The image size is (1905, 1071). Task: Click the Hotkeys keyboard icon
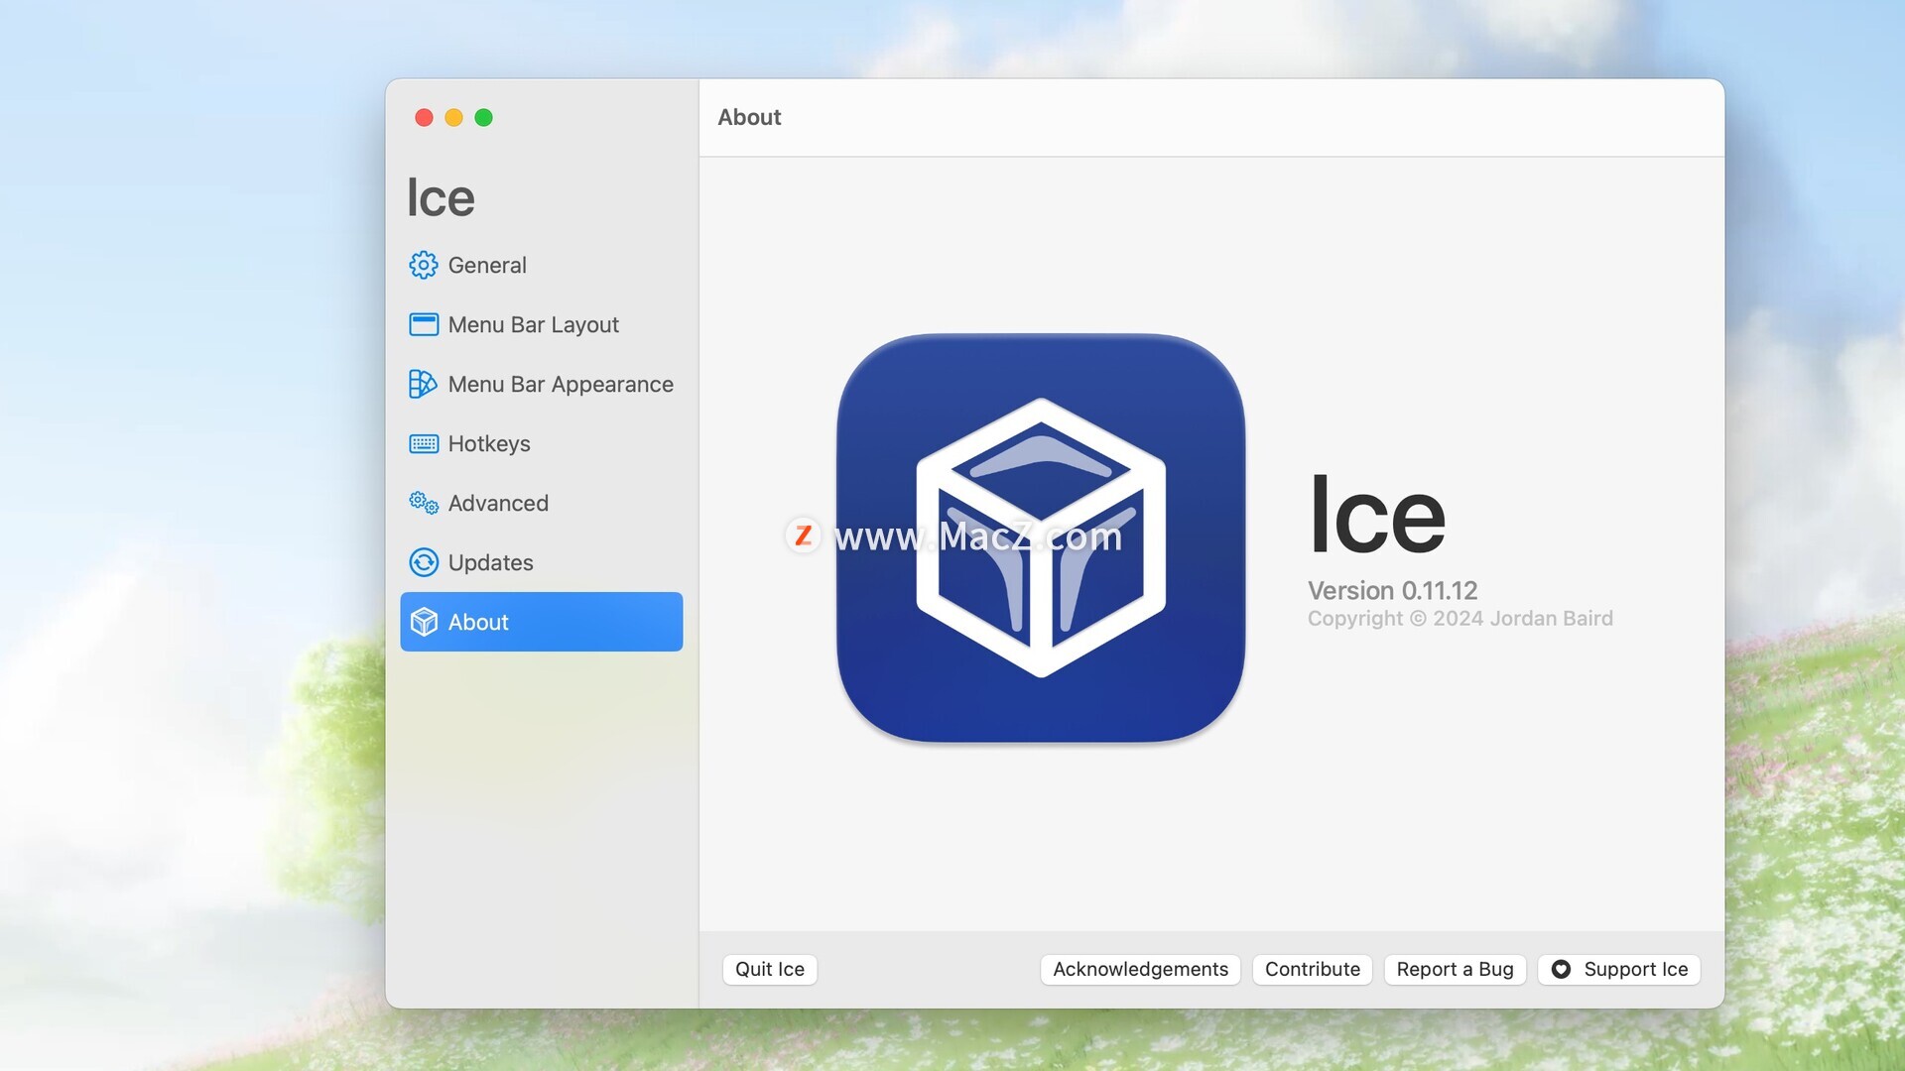[424, 443]
